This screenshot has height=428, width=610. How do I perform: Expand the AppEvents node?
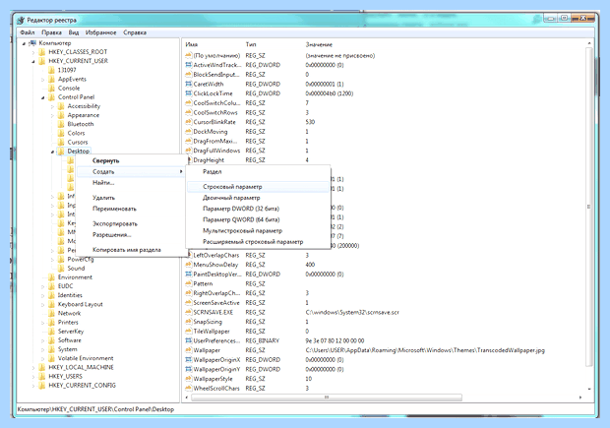(x=42, y=80)
